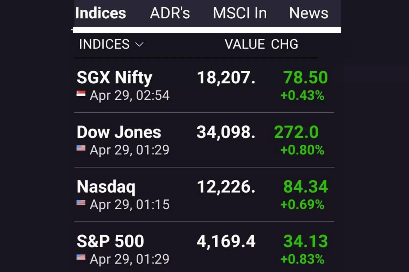Click Nasdaq percent change +0.69%
The width and height of the screenshot is (409, 272).
tap(302, 205)
